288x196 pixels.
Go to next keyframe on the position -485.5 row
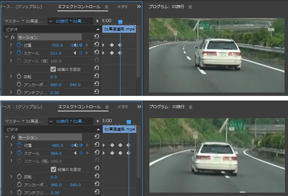point(87,145)
